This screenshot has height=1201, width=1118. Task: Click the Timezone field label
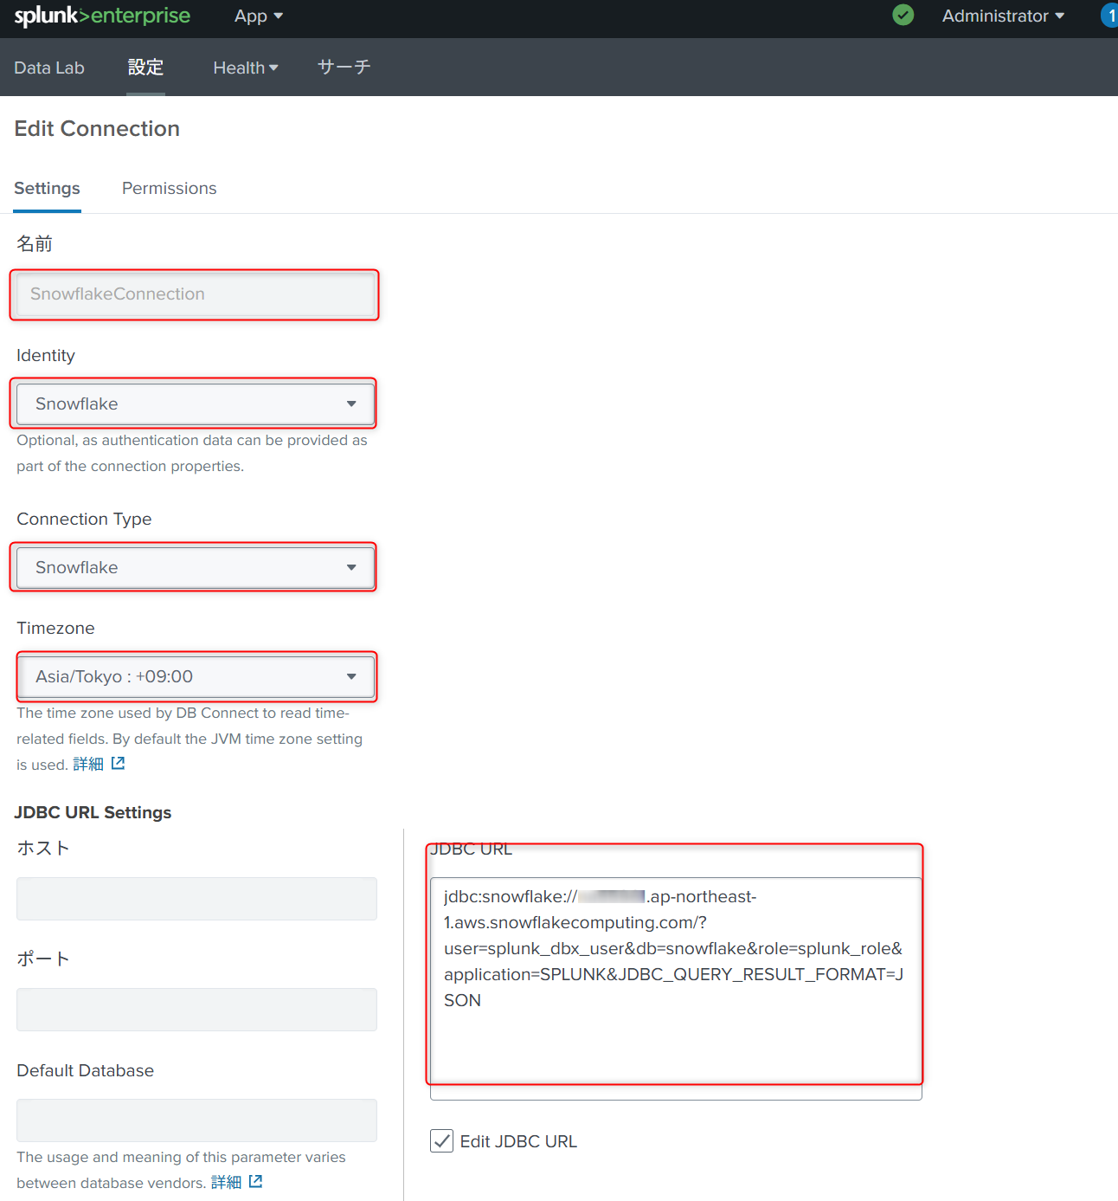pyautogui.click(x=55, y=628)
